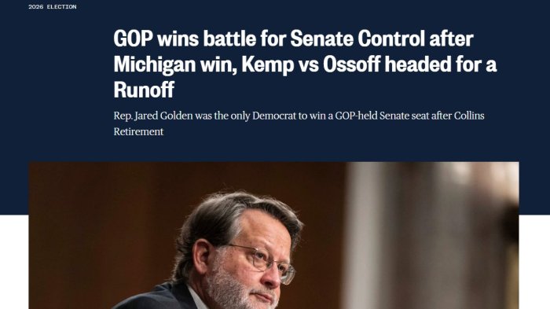Image resolution: width=550 pixels, height=309 pixels.
Task: Click 'headed for a' in the headline
Action: click(x=441, y=64)
